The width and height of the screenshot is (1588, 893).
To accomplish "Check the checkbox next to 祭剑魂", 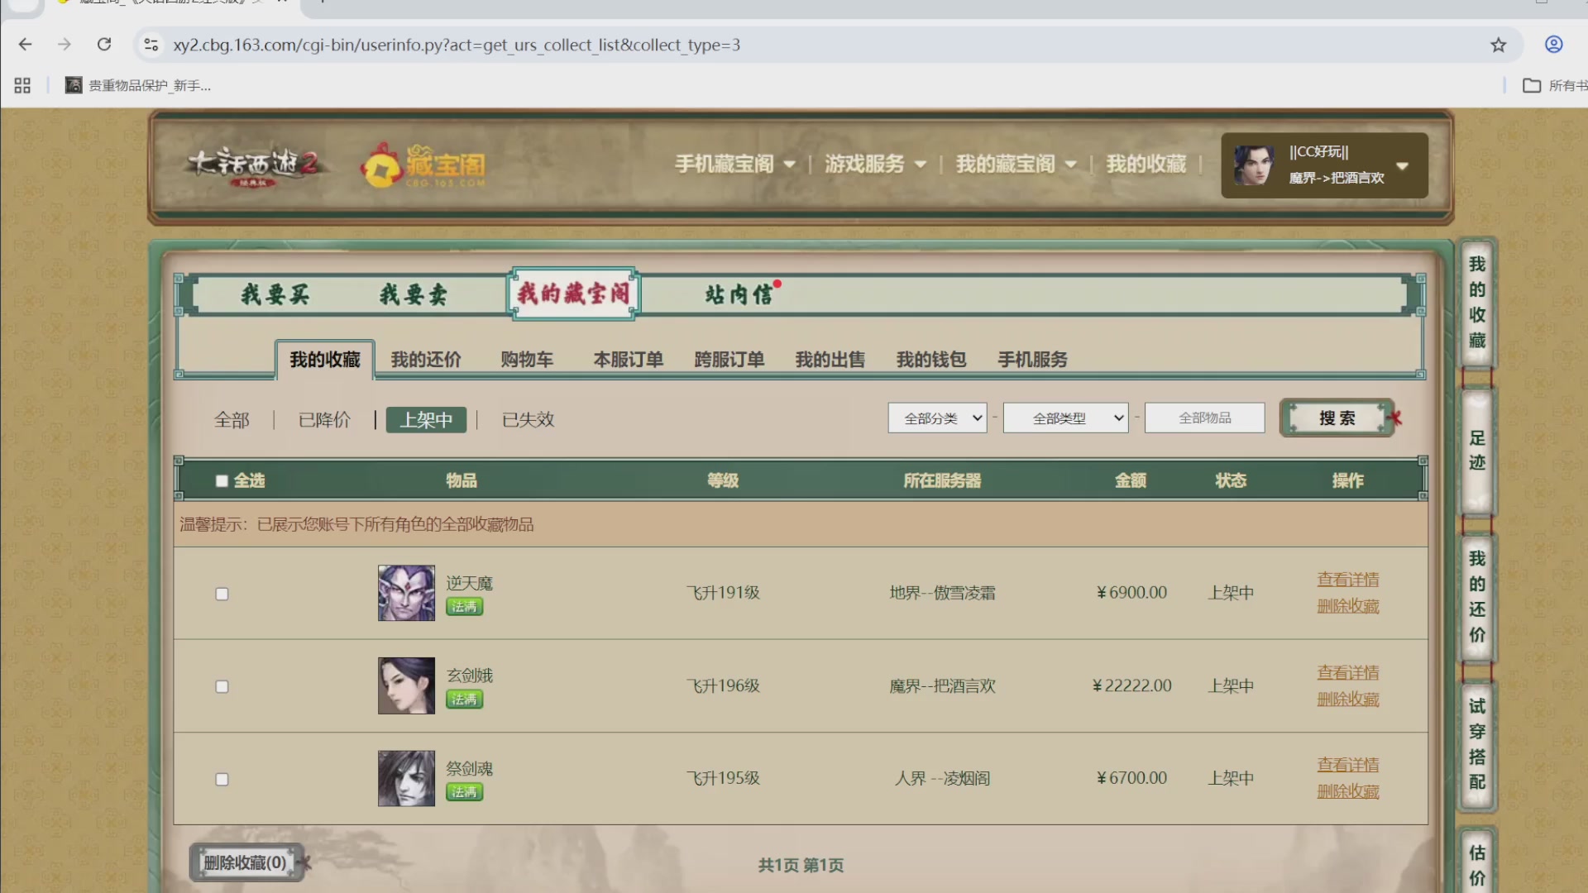I will pos(222,779).
